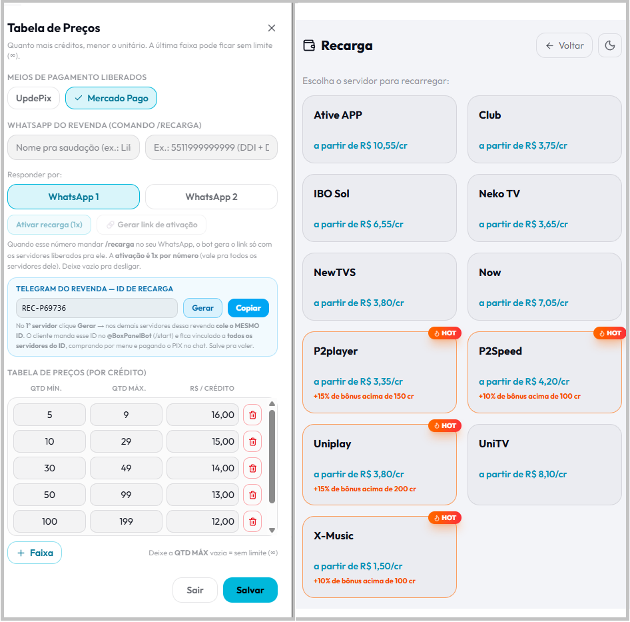The height and width of the screenshot is (622, 630).
Task: Toggle dark mode moon icon
Action: click(609, 45)
